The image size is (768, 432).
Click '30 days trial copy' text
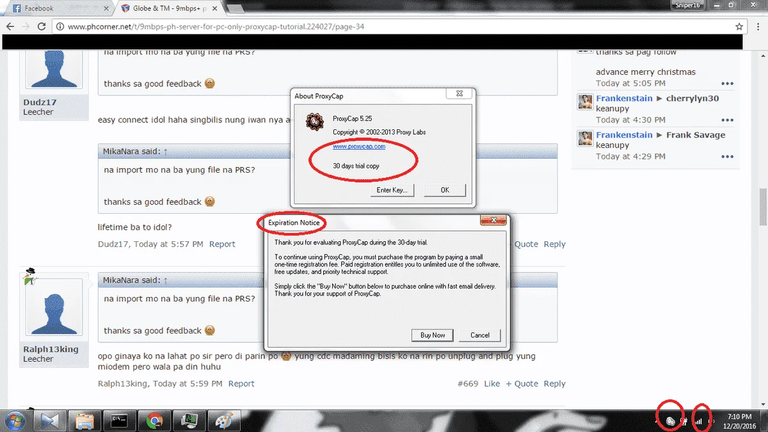click(356, 166)
